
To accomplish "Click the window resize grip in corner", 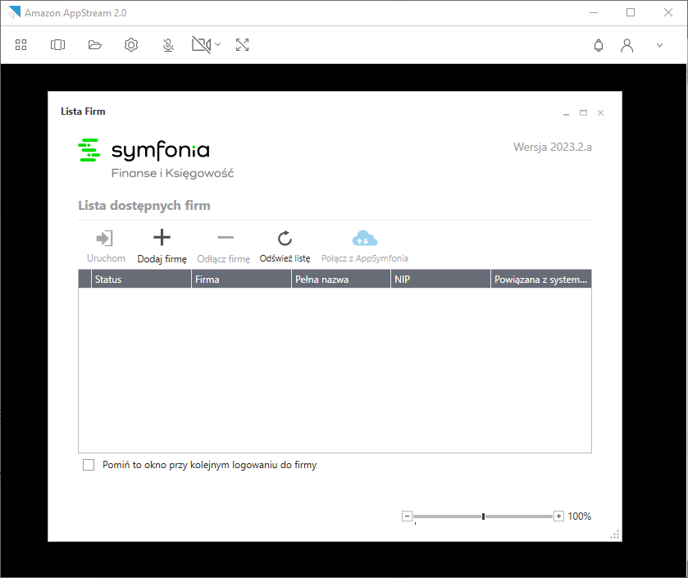I will (x=615, y=535).
